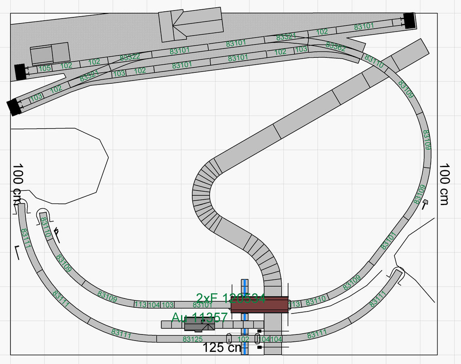Select the brown bridge labeled 2xF 120534
Screen dimensions: 461x364
(259, 305)
